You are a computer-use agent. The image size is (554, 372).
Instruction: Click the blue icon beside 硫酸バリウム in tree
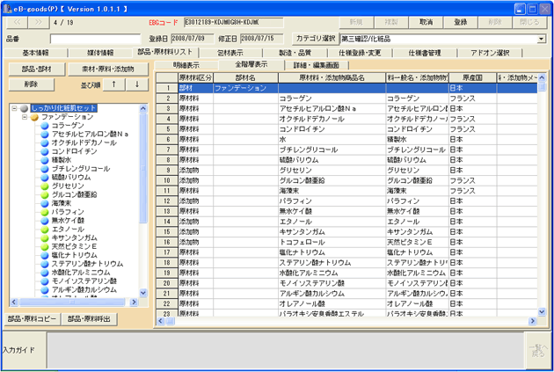(x=45, y=178)
